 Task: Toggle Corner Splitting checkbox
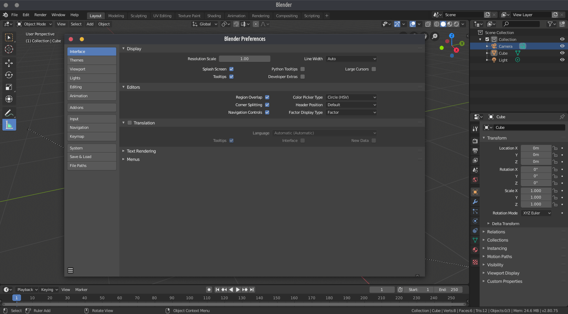click(x=267, y=105)
